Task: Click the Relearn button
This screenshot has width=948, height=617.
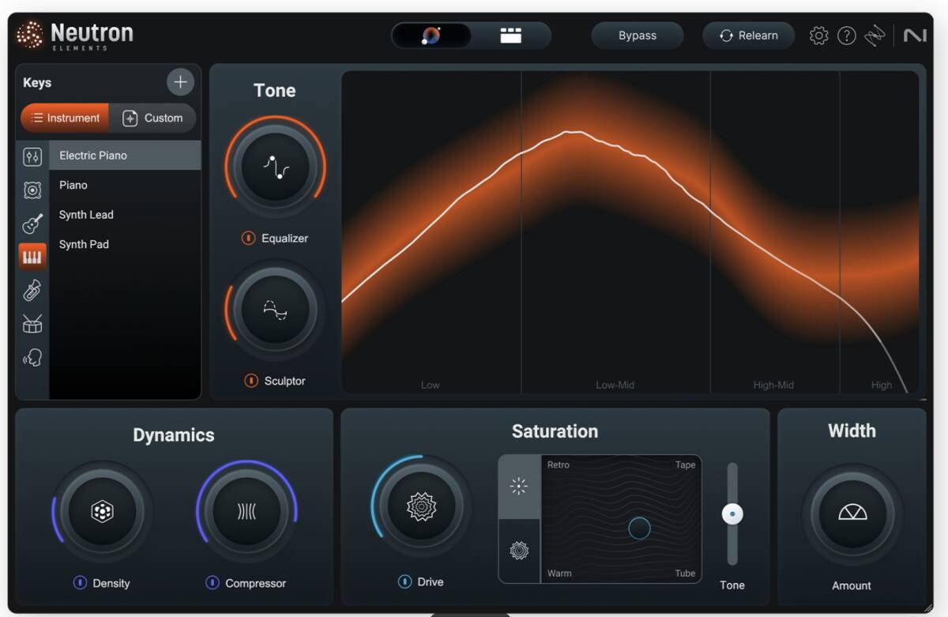Action: click(x=748, y=36)
